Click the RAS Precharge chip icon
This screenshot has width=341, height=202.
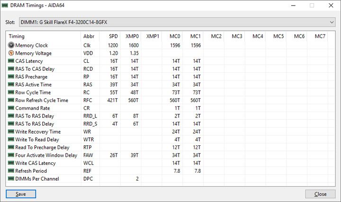11,76
